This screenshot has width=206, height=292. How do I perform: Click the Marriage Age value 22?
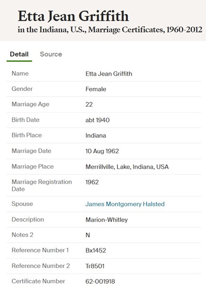pyautogui.click(x=89, y=104)
